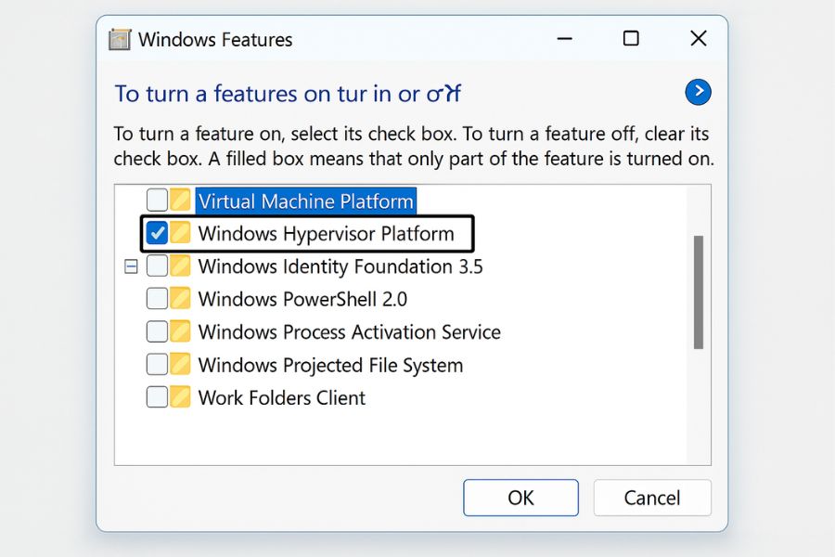Click the Windows Hypervisor Platform folder icon
Image resolution: width=835 pixels, height=557 pixels.
pyautogui.click(x=180, y=233)
